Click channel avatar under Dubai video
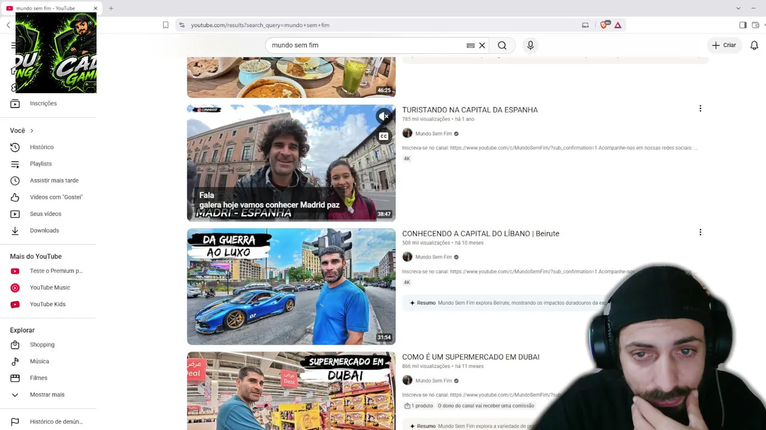Viewport: 766px width, 430px height. [x=408, y=380]
